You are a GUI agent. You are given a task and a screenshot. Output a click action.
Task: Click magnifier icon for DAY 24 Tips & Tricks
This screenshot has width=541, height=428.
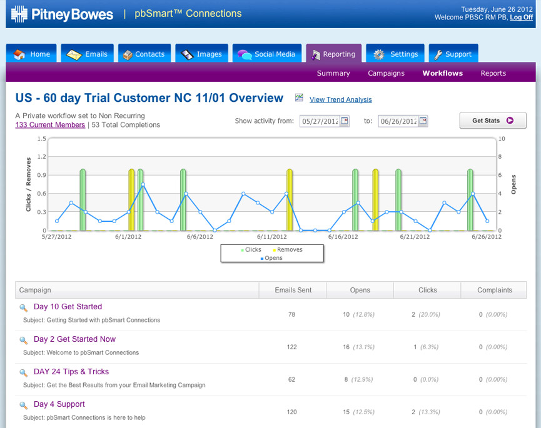pos(24,373)
